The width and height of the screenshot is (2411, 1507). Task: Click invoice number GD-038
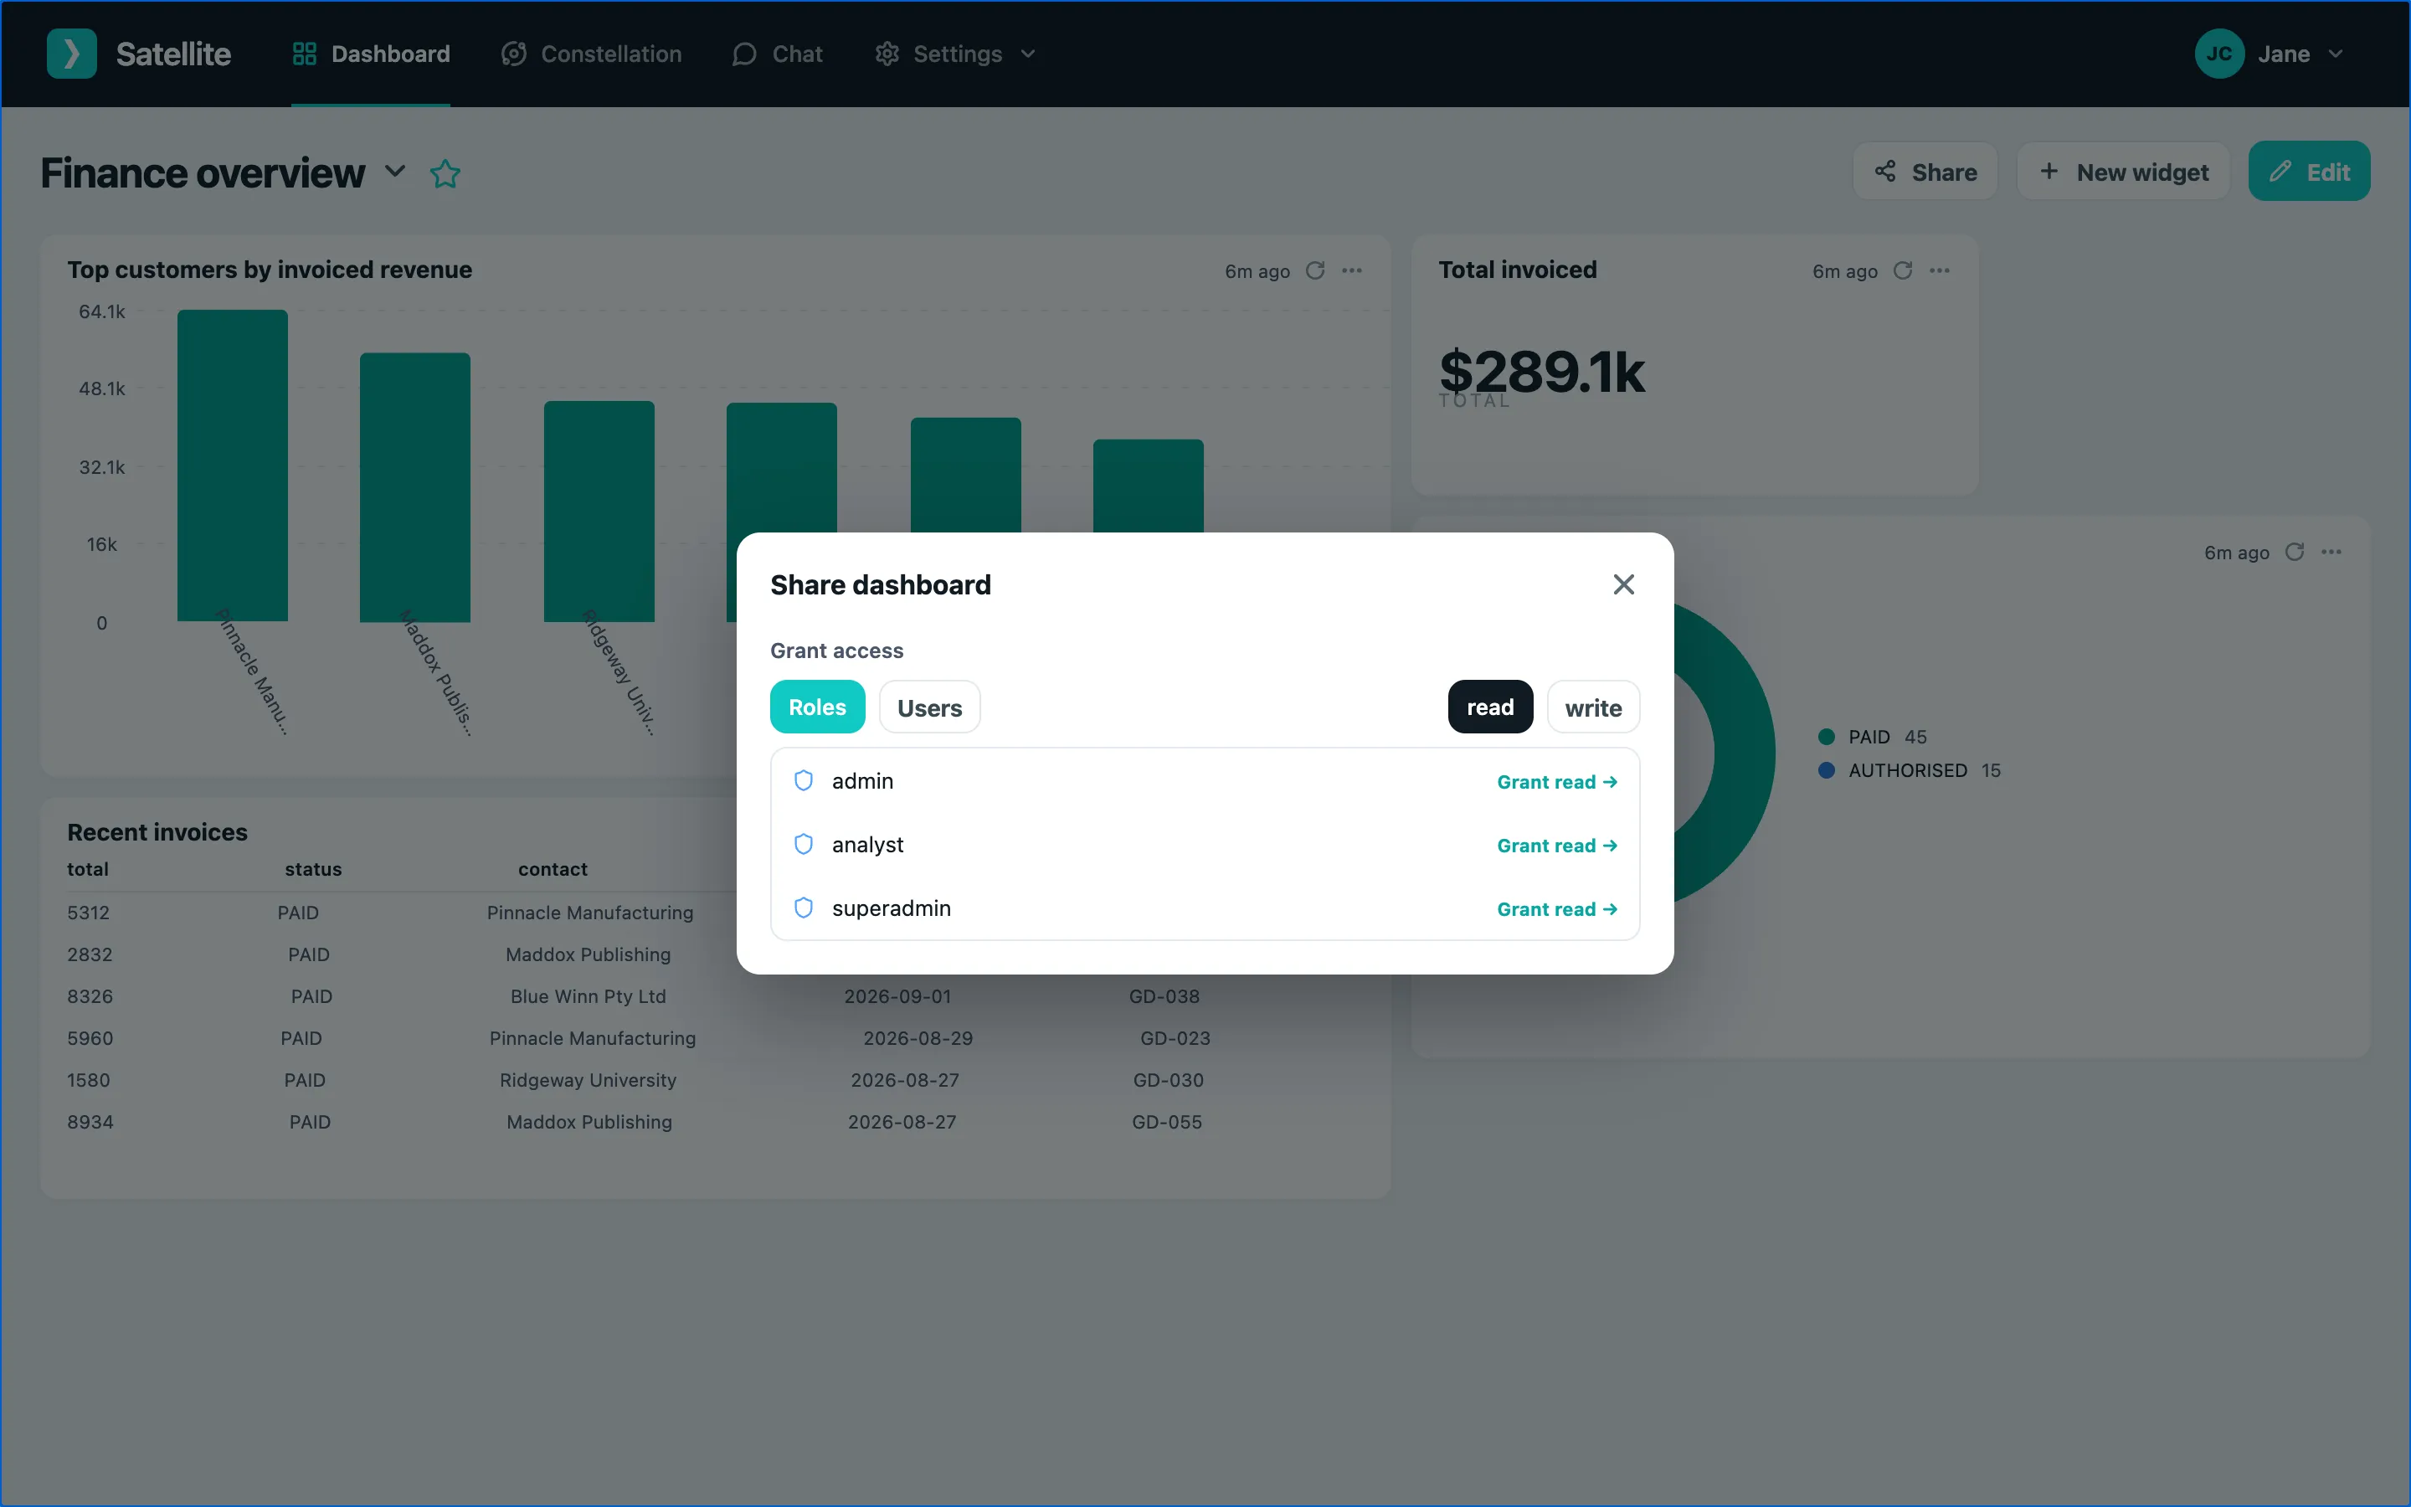[x=1164, y=996]
